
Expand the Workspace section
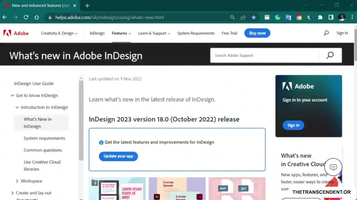point(17,181)
